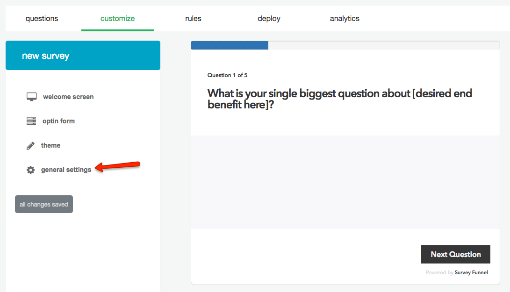Click the new survey title header

pos(45,56)
